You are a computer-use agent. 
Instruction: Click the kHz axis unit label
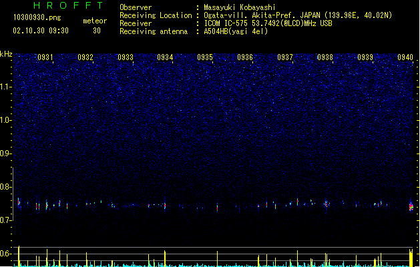[6, 54]
